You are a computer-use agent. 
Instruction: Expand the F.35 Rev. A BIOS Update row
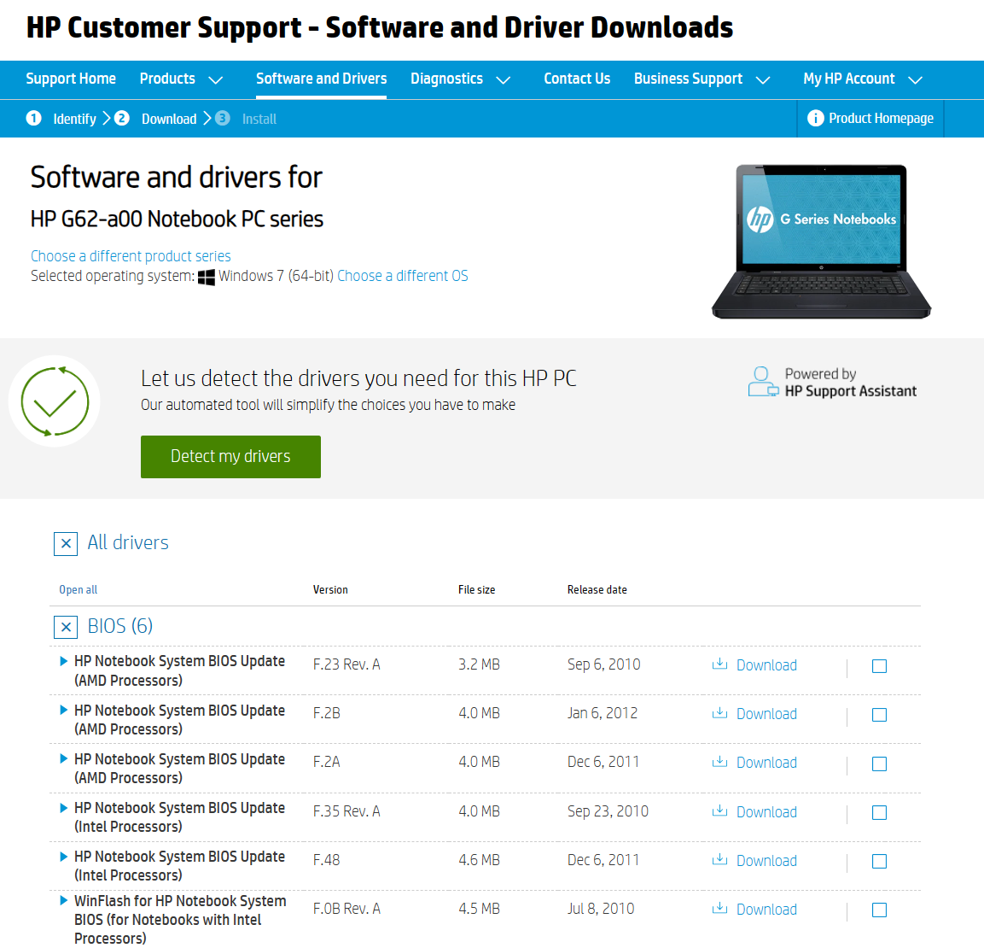63,807
